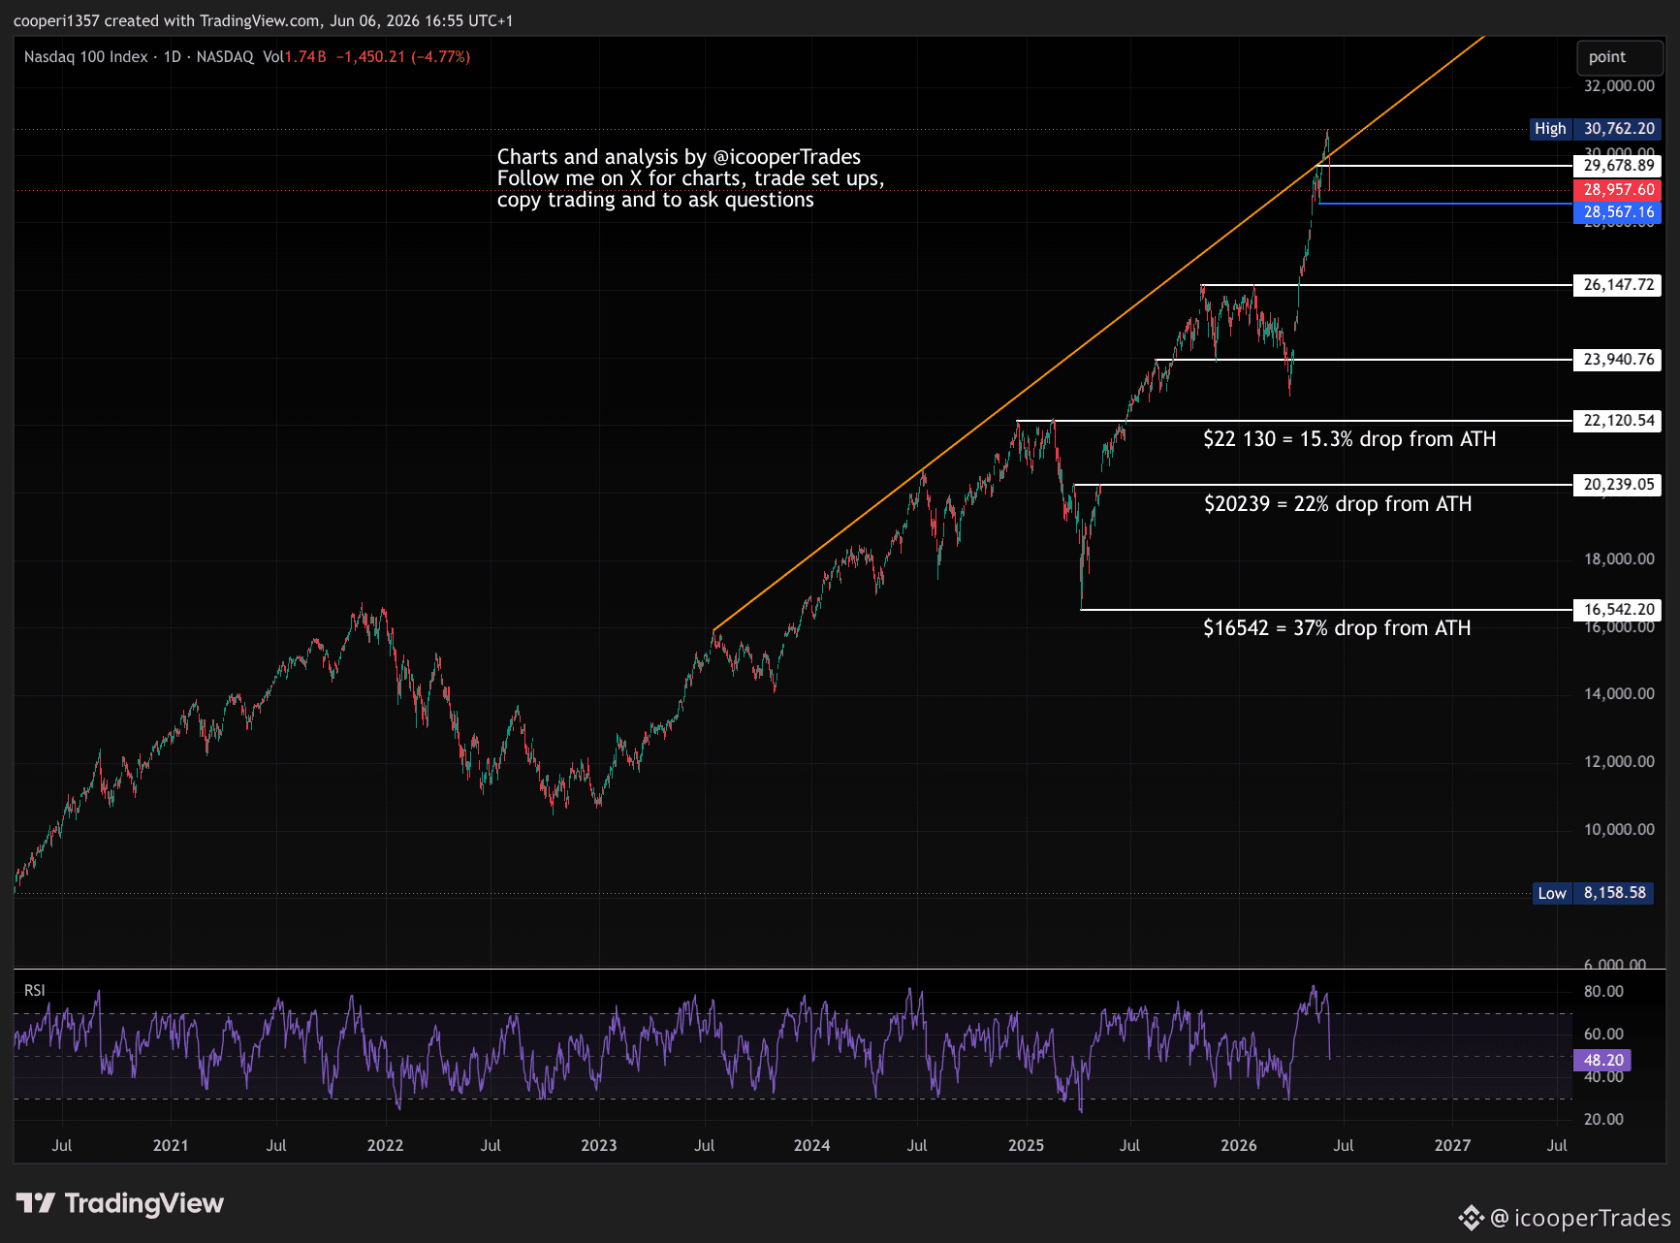Click the 'Charts and analysis by @icooperTrades' annotation
The image size is (1680, 1243).
679,157
